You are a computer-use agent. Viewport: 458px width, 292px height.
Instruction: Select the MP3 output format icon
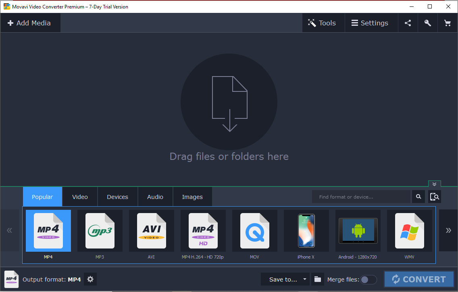100,230
